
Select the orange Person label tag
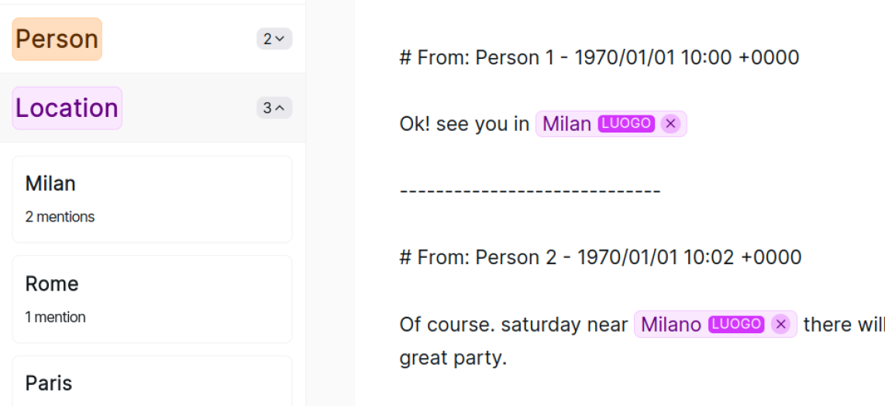point(57,40)
